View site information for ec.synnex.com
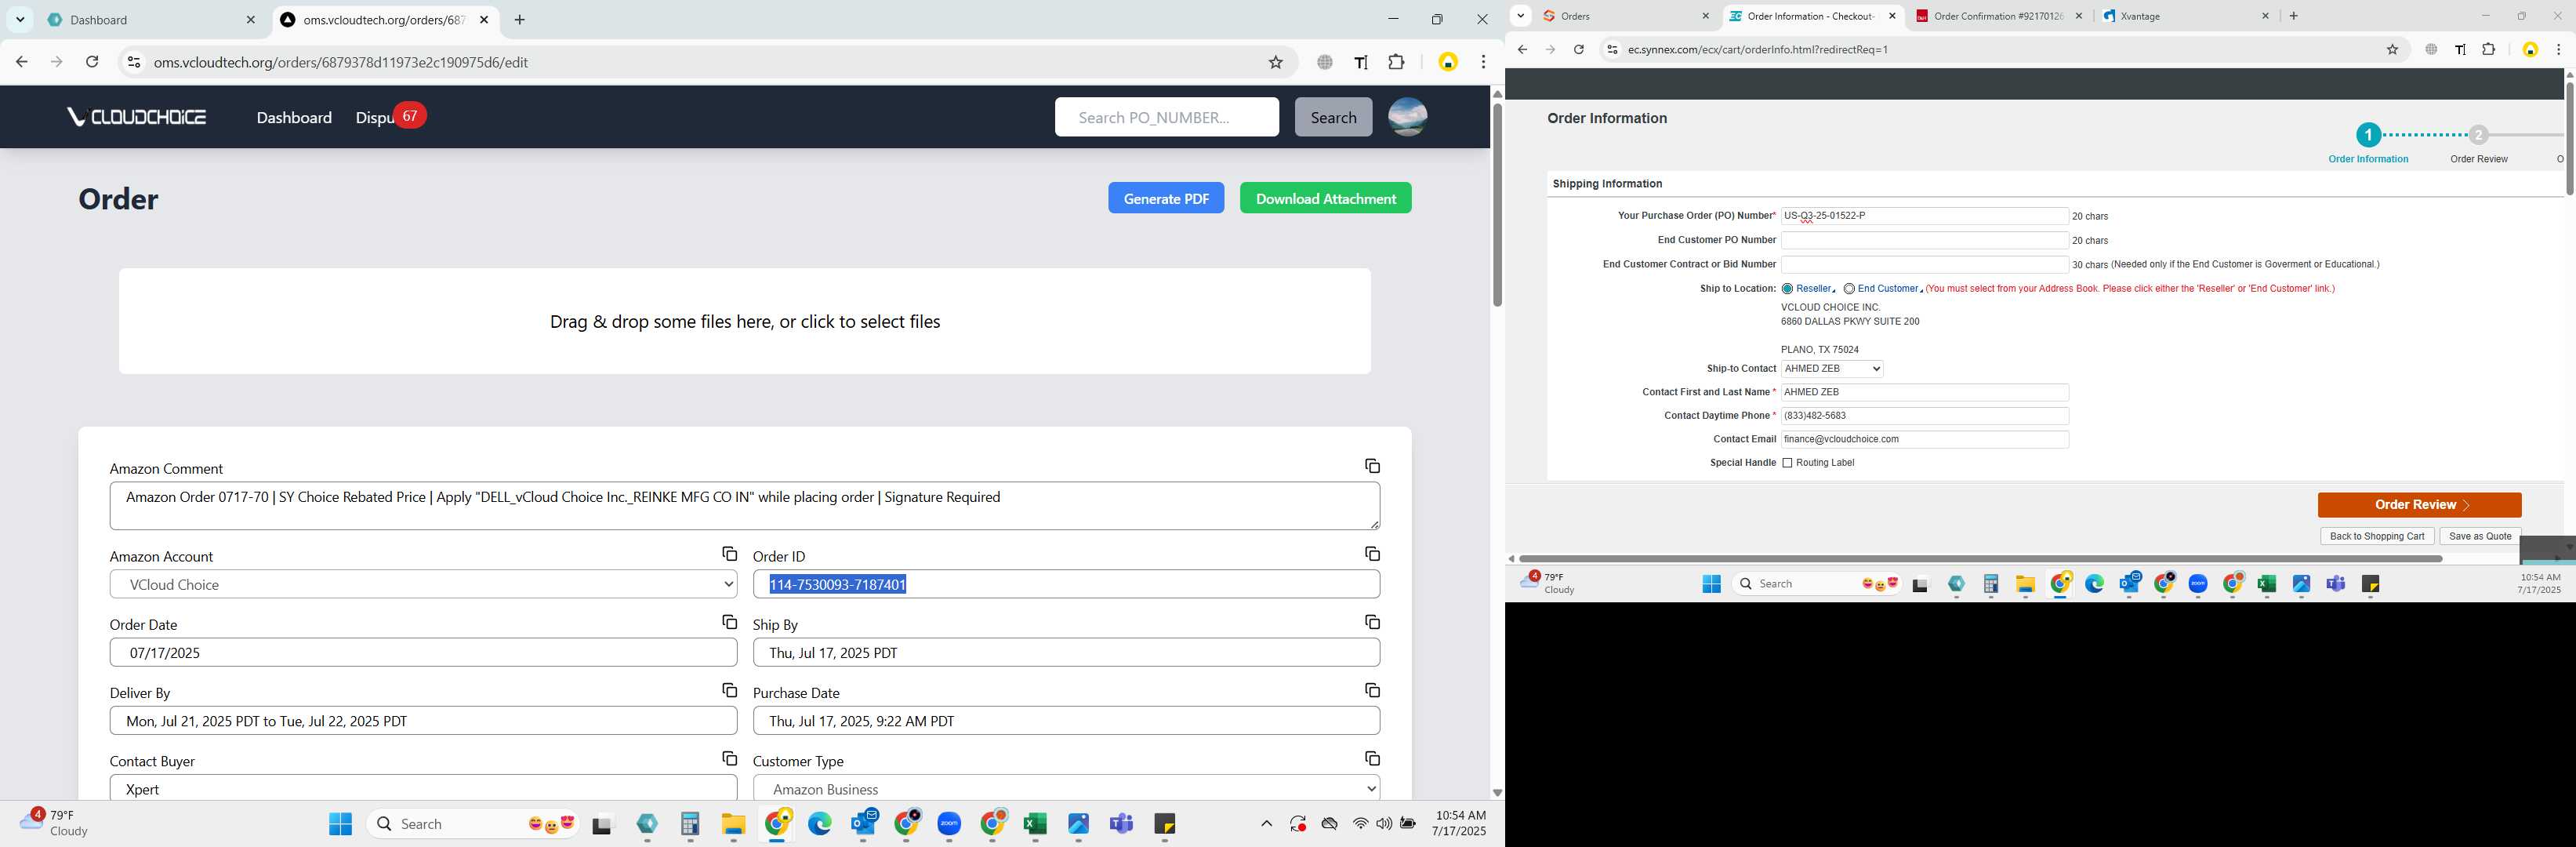 click(x=1611, y=49)
